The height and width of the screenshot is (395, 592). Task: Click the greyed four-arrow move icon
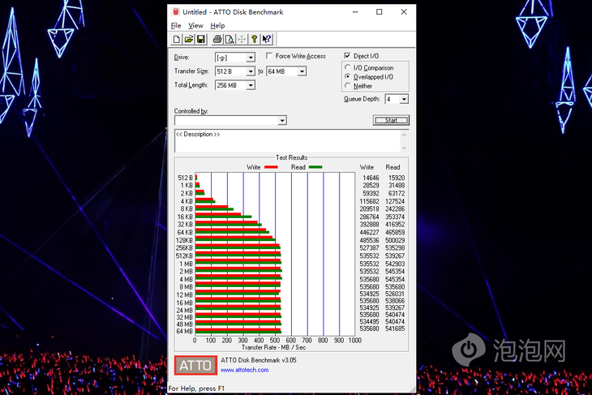pyautogui.click(x=242, y=39)
